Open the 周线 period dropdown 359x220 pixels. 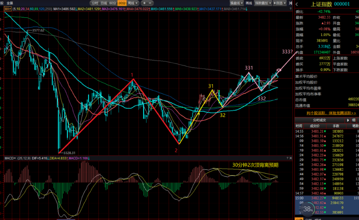[132, 3]
